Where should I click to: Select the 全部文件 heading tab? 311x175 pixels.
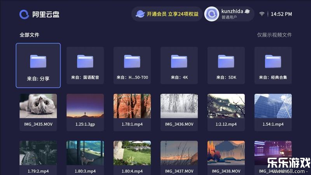tap(30, 35)
